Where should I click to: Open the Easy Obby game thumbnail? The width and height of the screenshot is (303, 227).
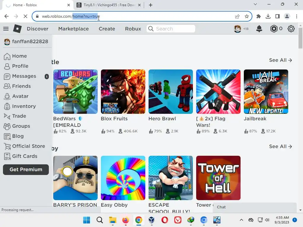tap(123, 178)
